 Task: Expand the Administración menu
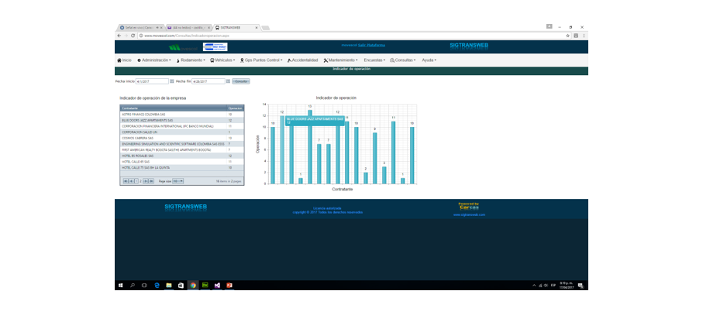[x=153, y=60]
